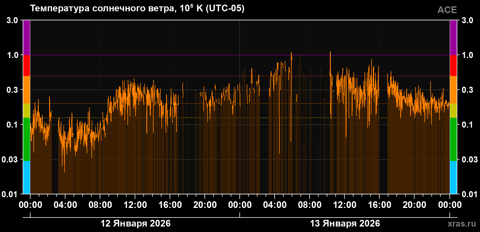Image resolution: width=480 pixels, height=232 pixels.
Task: Click the right axis value 0.1
Action: click(x=467, y=125)
